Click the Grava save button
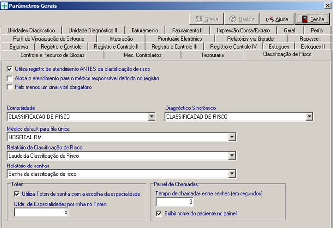 point(206,19)
